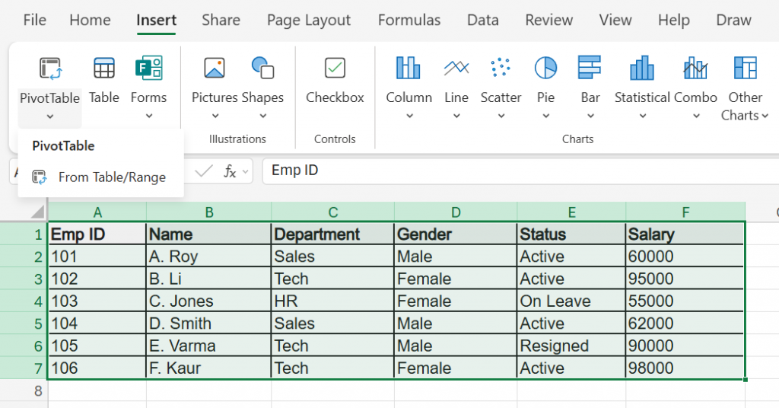Select the Shapes icon

(x=262, y=69)
